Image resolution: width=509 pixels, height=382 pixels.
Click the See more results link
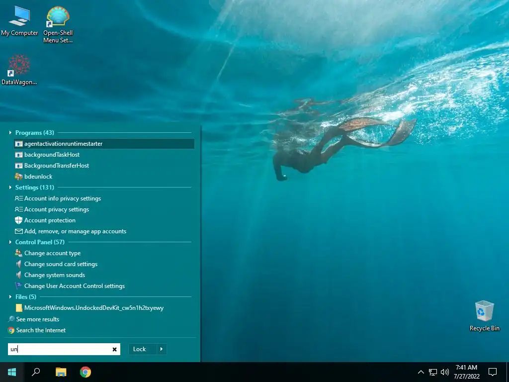pyautogui.click(x=38, y=319)
